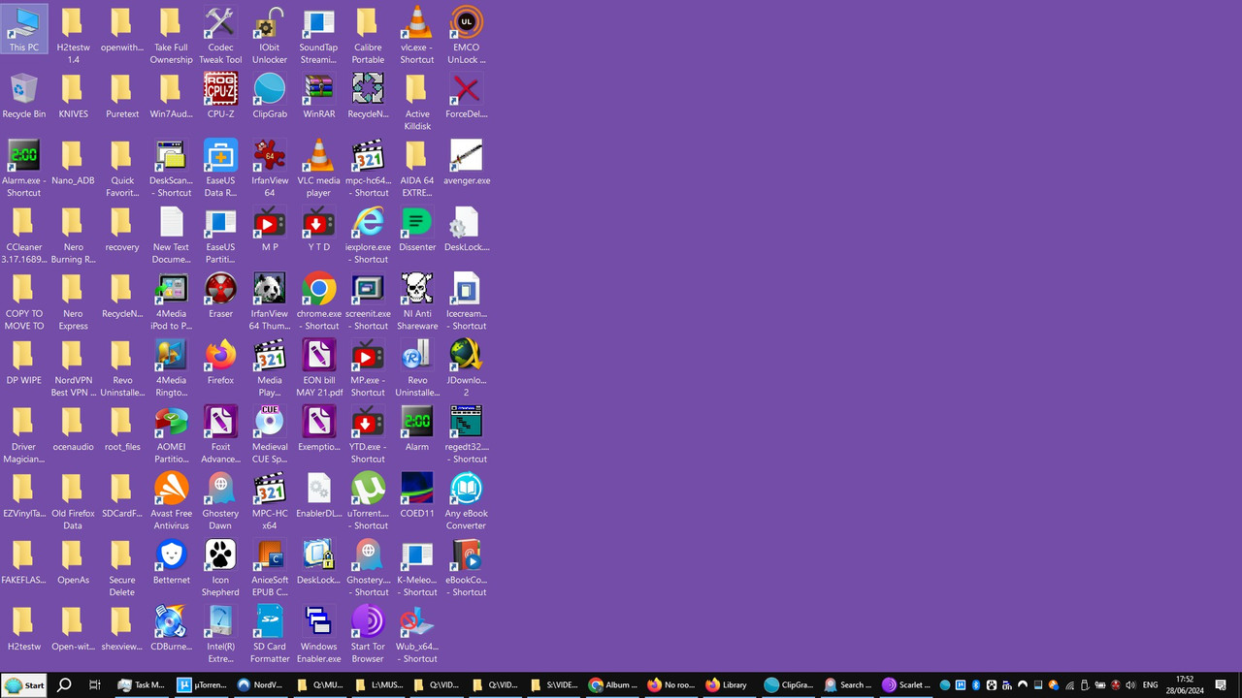Switch to µTorrent taskbar button

point(202,685)
